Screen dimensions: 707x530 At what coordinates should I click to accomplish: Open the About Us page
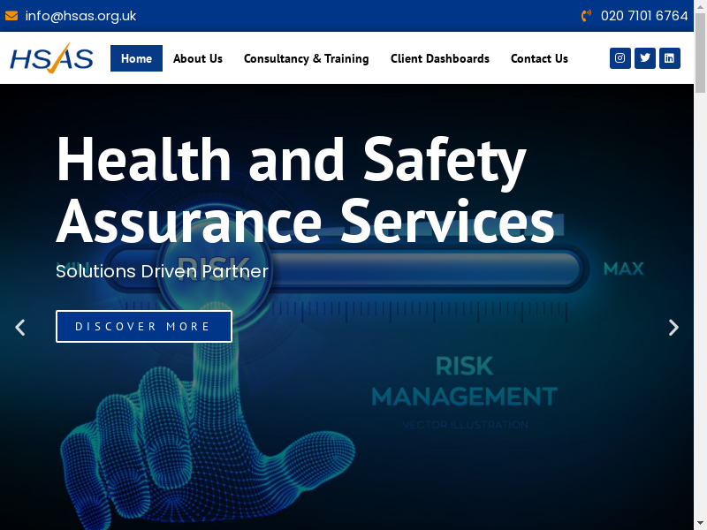[198, 58]
